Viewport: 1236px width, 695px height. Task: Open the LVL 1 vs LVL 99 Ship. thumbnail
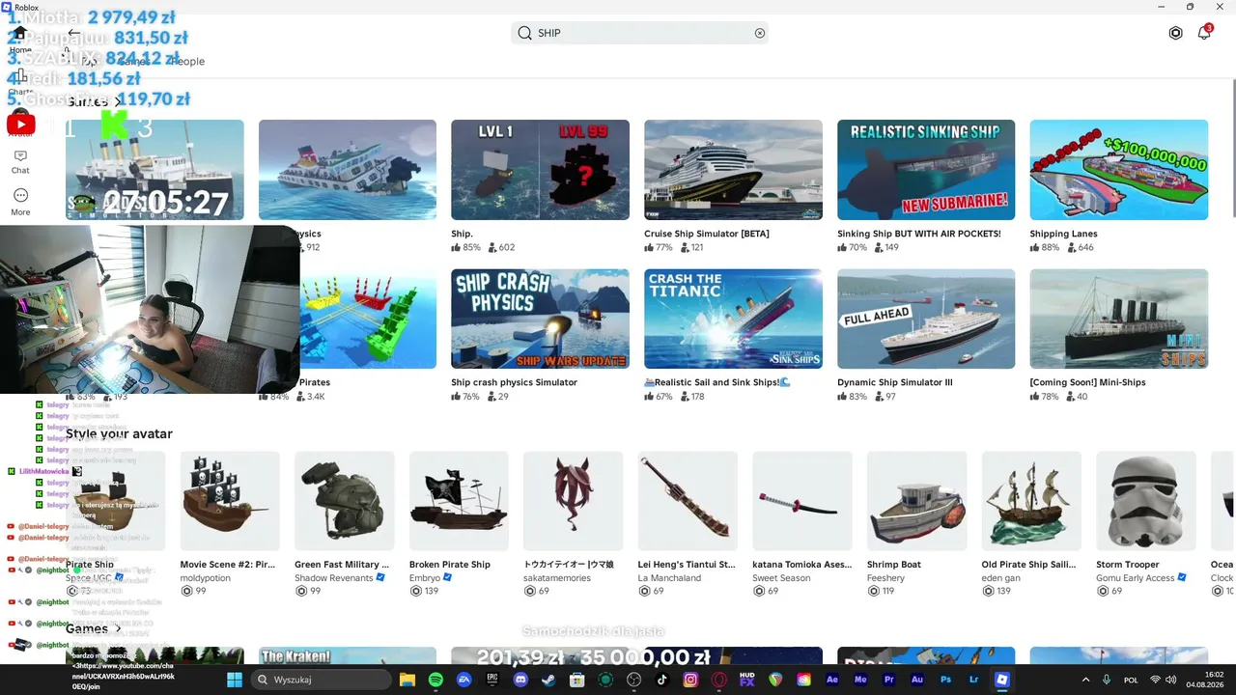[x=540, y=170]
